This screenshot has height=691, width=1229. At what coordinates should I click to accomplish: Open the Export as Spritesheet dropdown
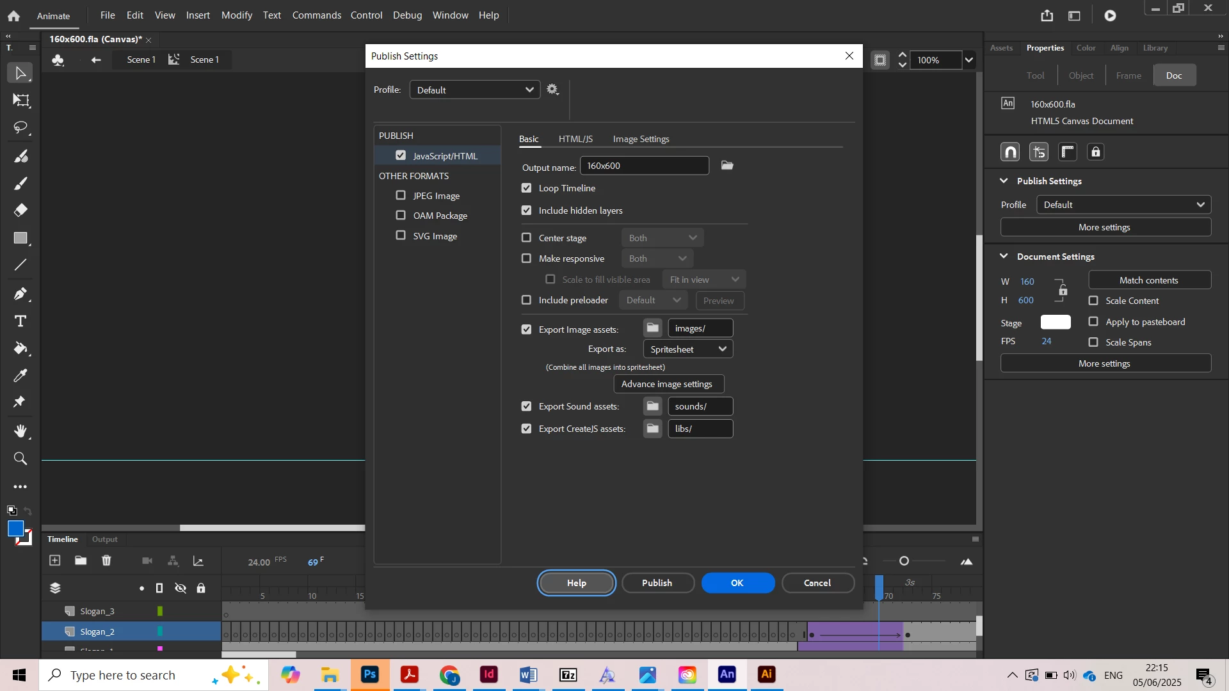click(687, 349)
